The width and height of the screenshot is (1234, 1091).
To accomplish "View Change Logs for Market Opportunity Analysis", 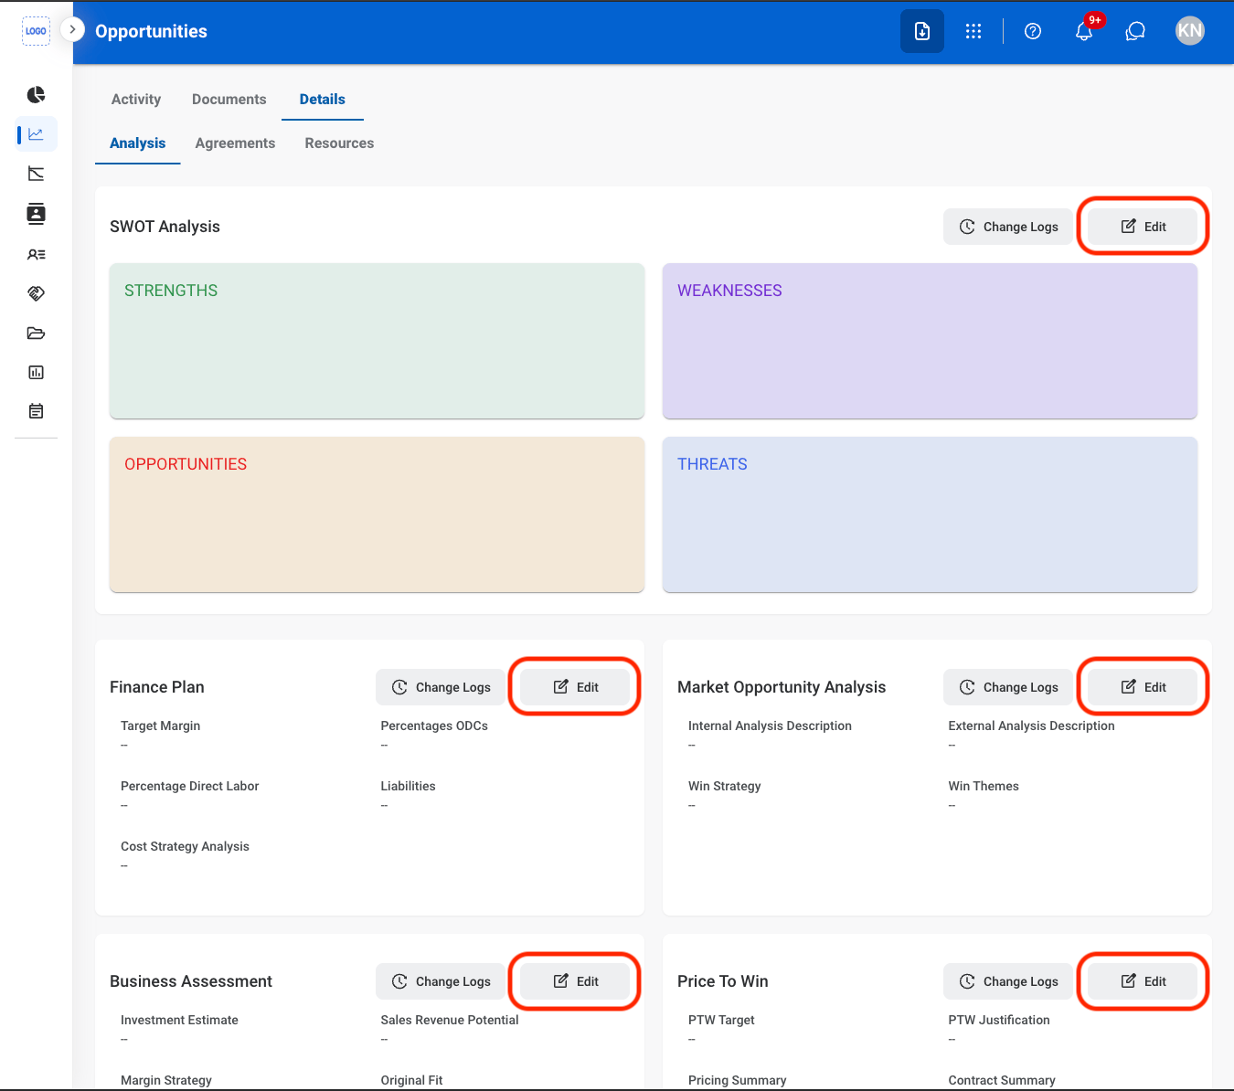I will click(1008, 687).
